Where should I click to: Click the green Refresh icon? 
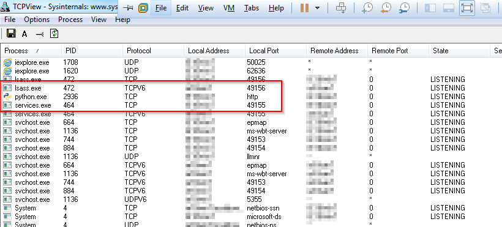54,34
